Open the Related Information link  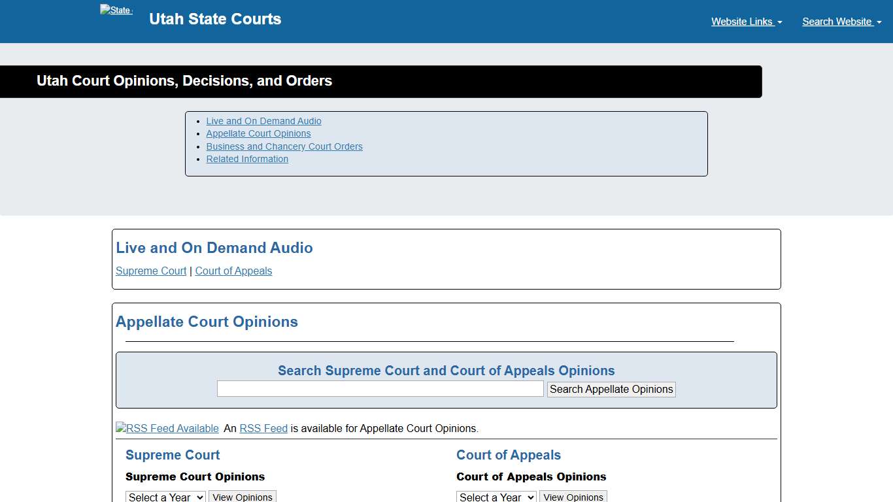(x=247, y=159)
